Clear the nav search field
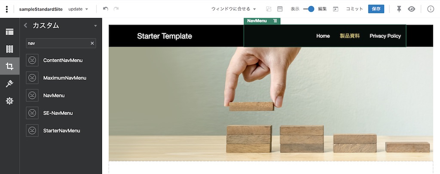This screenshot has height=174, width=440. [92, 43]
